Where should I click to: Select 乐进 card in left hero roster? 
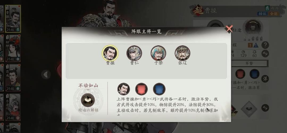13,107
